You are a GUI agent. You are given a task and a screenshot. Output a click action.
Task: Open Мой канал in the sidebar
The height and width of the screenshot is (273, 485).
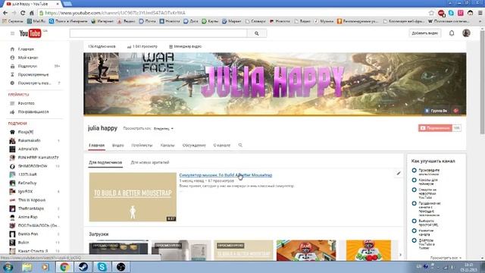tap(28, 58)
